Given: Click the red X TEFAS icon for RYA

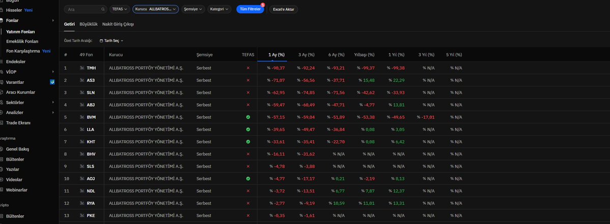Looking at the screenshot, I should 248,203.
